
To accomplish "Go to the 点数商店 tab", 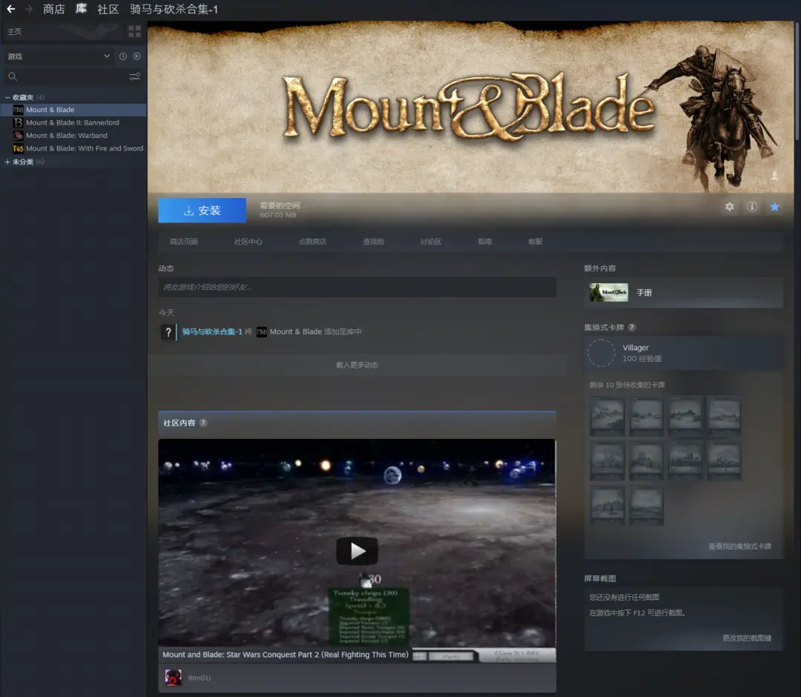I will click(313, 242).
